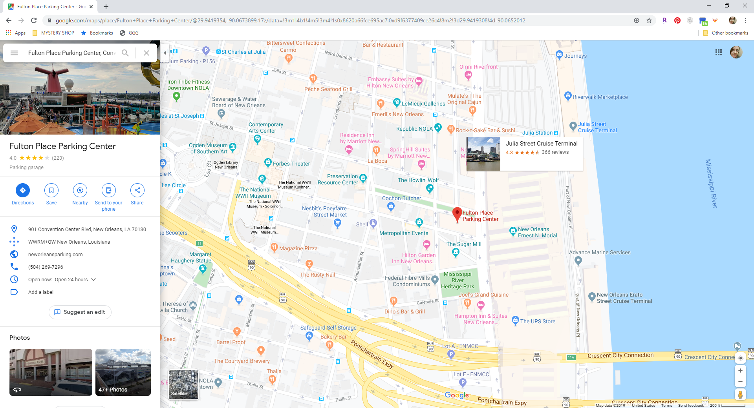The image size is (754, 408).
Task: Select the Fulton Place Parking Center tab
Action: 51,7
